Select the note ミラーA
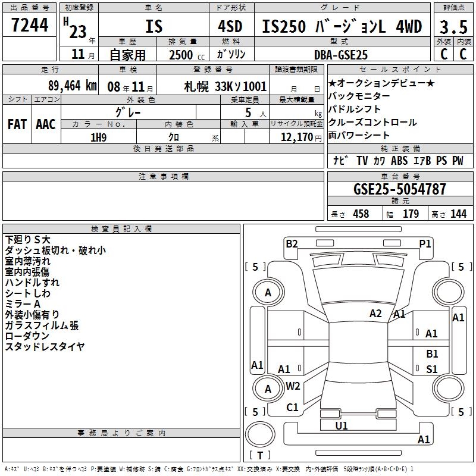The width and height of the screenshot is (476, 476). pyautogui.click(x=23, y=304)
